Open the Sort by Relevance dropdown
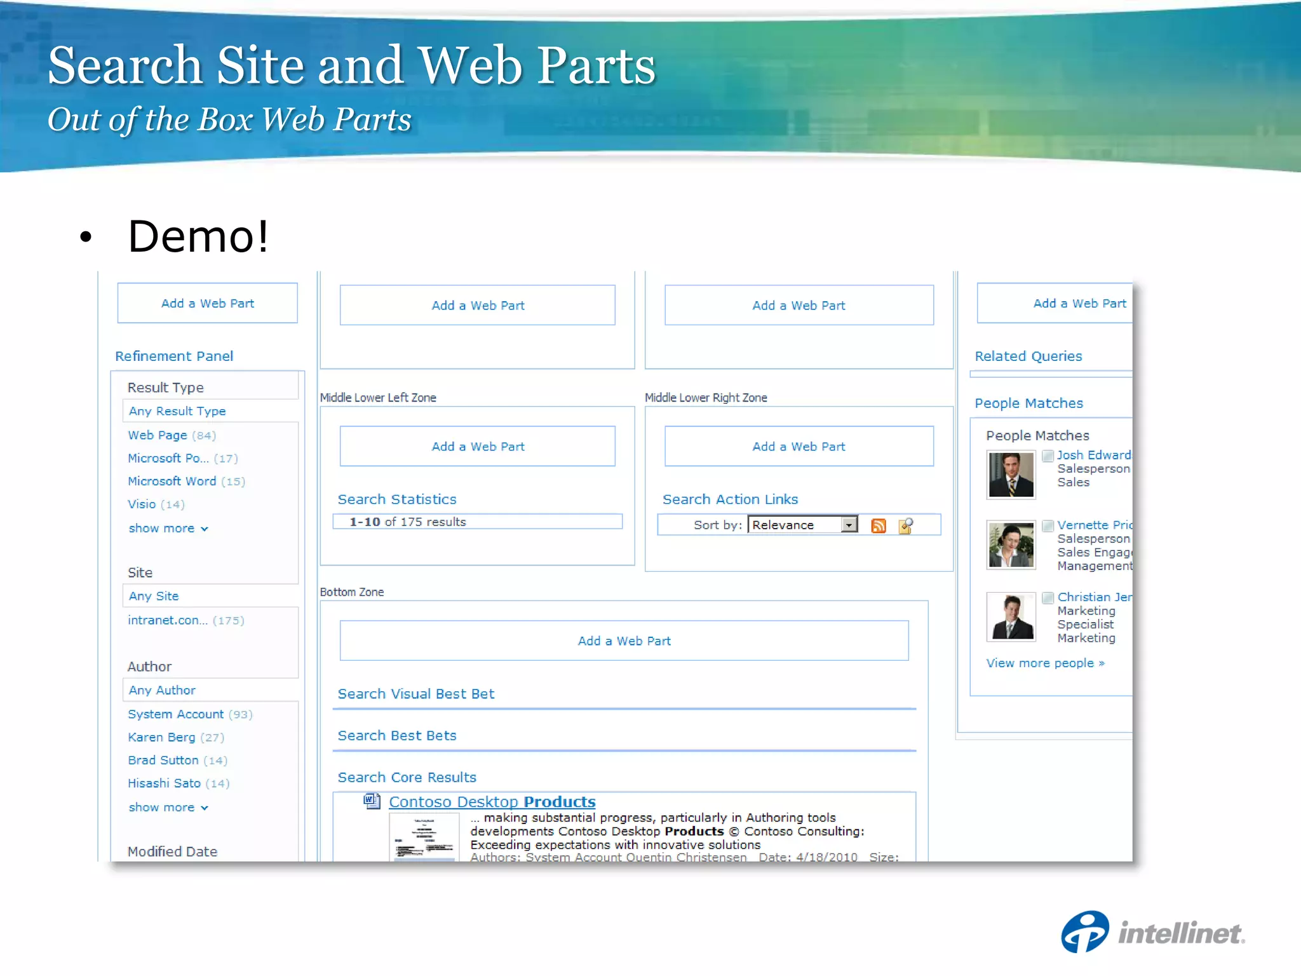 click(x=803, y=525)
